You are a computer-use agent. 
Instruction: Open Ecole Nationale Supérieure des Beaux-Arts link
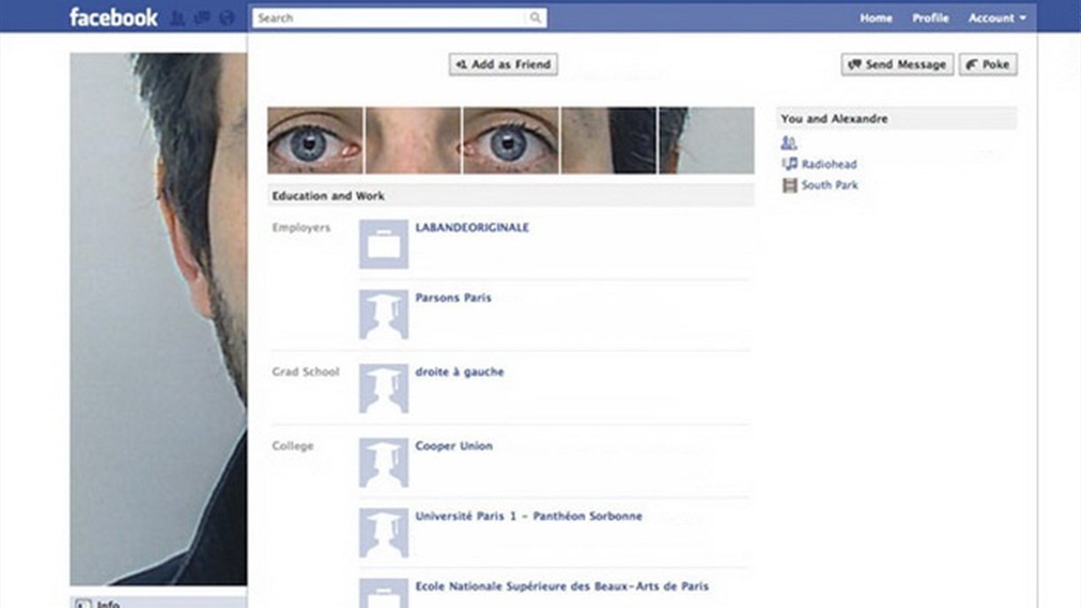click(x=562, y=586)
